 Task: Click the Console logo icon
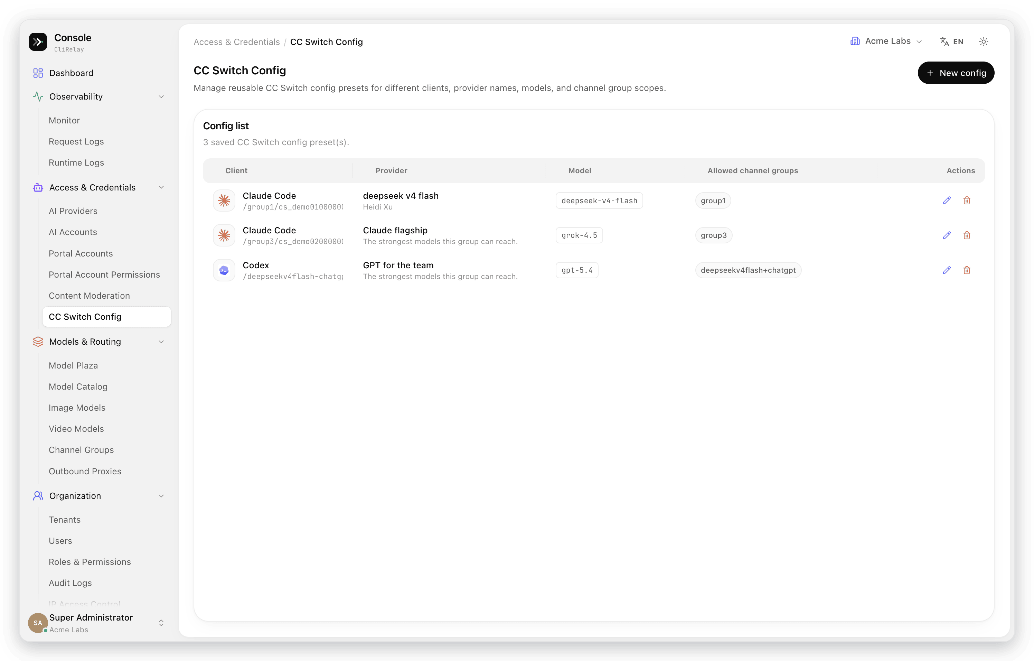[38, 42]
